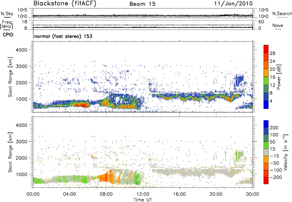Click the "20:00" time tick label
Screen dimensions: 292x202
pos(216,194)
